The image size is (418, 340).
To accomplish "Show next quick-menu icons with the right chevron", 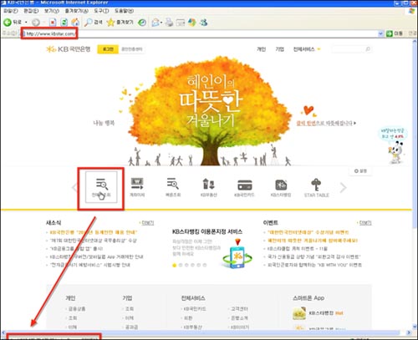I will [344, 187].
